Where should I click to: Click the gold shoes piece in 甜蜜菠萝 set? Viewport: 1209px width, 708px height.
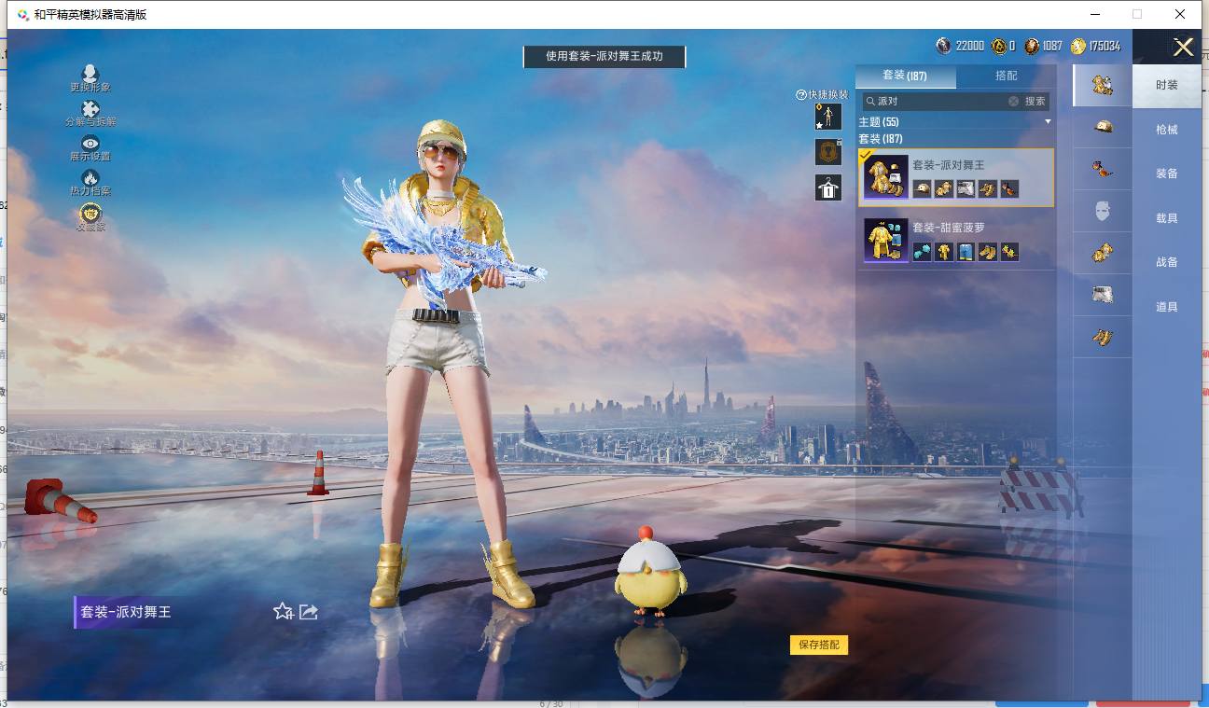pos(987,251)
